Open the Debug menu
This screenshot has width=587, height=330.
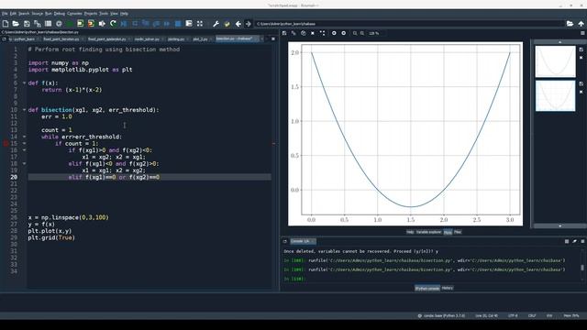tap(59, 14)
